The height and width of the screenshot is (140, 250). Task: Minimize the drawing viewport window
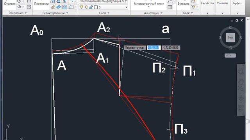pyautogui.click(x=232, y=21)
